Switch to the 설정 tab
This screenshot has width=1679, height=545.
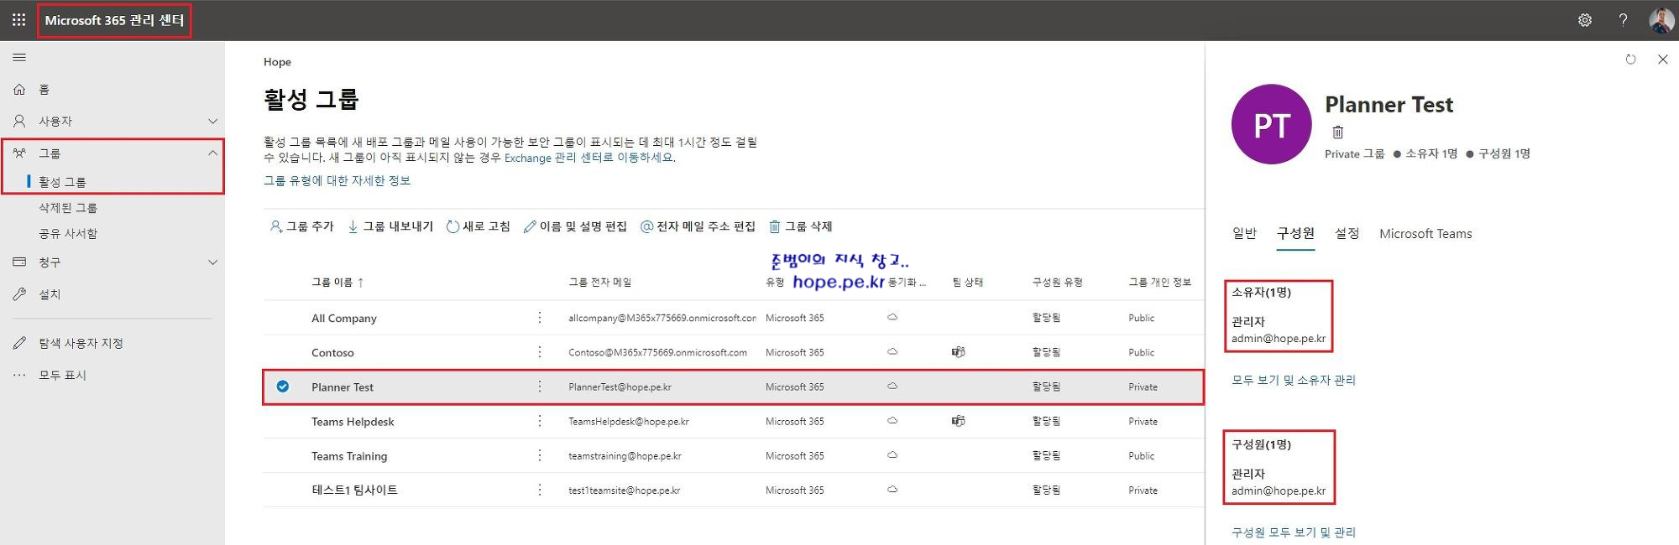click(1347, 234)
